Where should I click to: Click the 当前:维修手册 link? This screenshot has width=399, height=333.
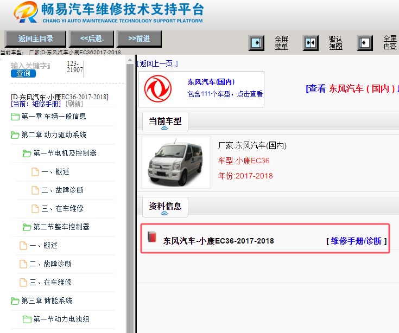click(x=36, y=104)
